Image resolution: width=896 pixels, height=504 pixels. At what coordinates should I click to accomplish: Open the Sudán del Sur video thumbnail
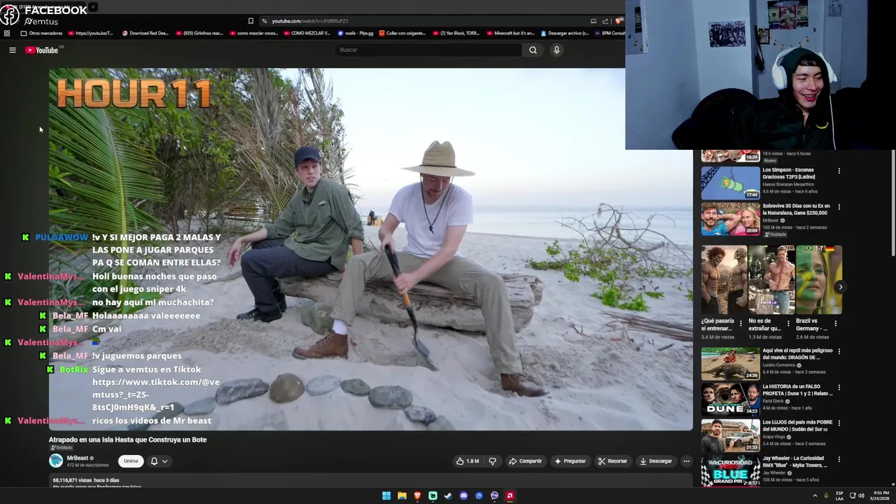point(730,435)
